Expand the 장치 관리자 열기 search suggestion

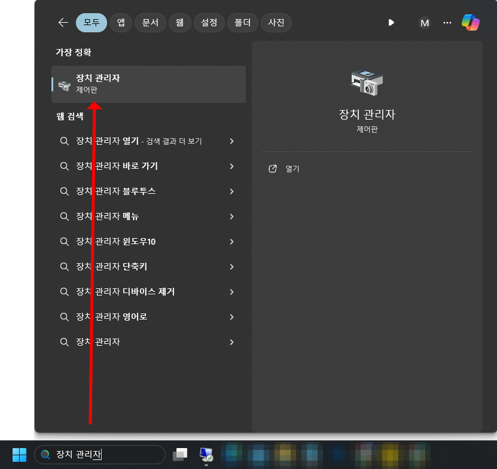coord(231,141)
